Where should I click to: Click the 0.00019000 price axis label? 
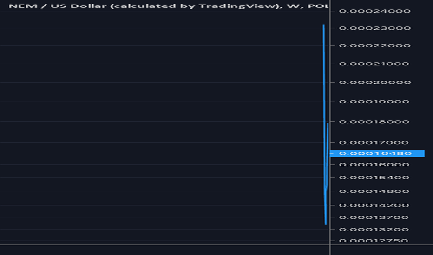click(x=374, y=102)
